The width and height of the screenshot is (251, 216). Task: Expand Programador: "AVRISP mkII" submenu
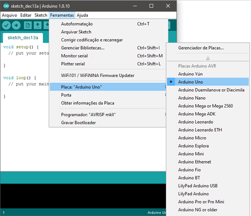[108, 114]
